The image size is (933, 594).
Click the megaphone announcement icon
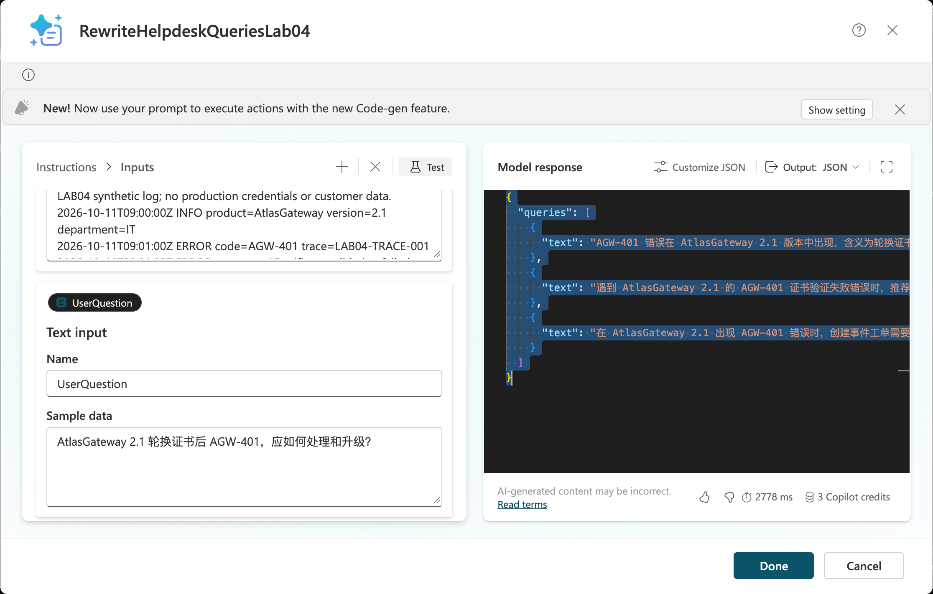point(22,108)
